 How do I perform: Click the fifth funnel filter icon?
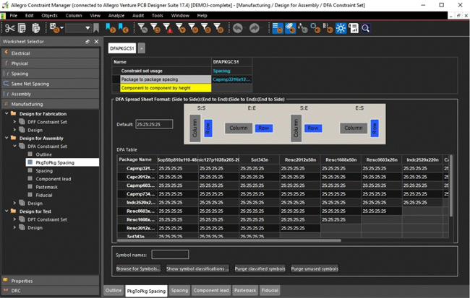pos(193,28)
